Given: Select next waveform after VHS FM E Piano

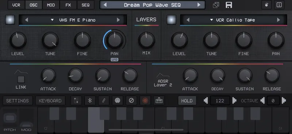Looking at the screenshot, I should [x=118, y=20].
